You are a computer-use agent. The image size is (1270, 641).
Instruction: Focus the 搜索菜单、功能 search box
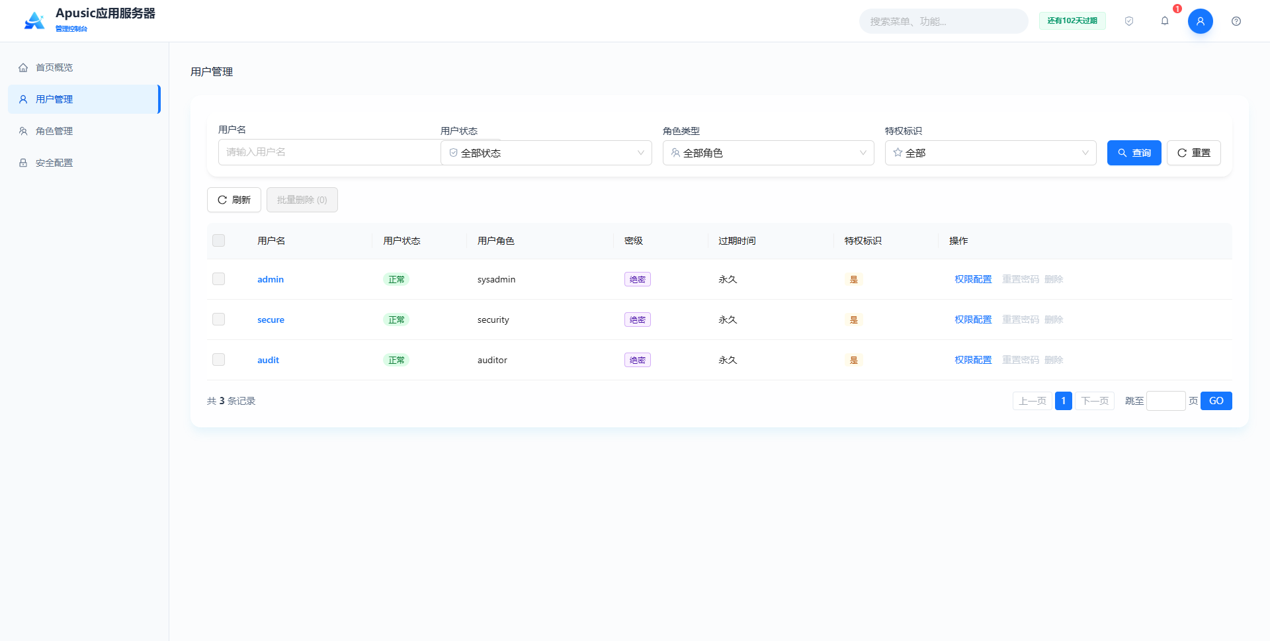tap(944, 21)
